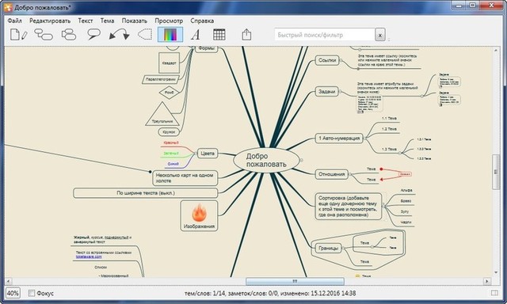Open the Показать menu

click(x=134, y=21)
